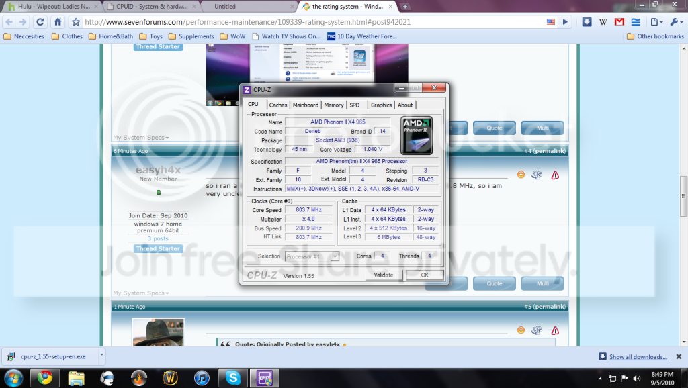Bookmark this page with the star icon
Viewport: 688px width, 388px height.
click(x=76, y=22)
